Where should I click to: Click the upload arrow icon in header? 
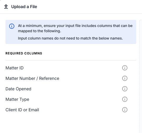coord(6,7)
